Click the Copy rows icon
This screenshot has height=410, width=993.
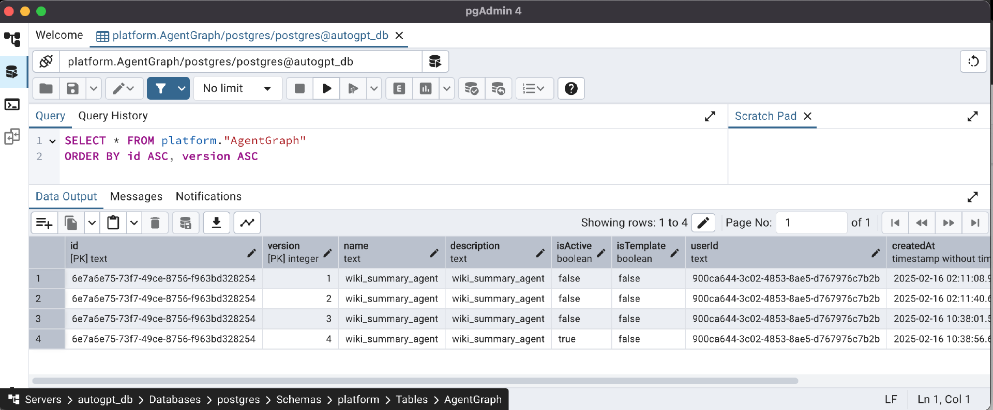click(x=71, y=223)
